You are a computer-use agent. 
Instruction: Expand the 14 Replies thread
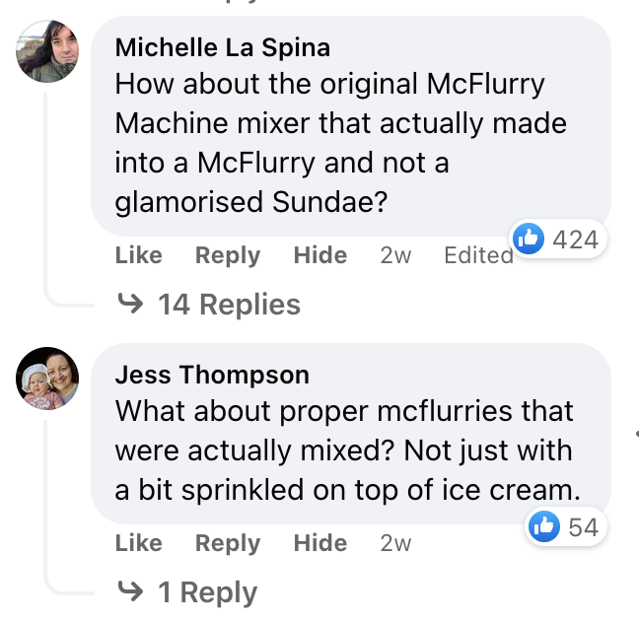point(229,305)
